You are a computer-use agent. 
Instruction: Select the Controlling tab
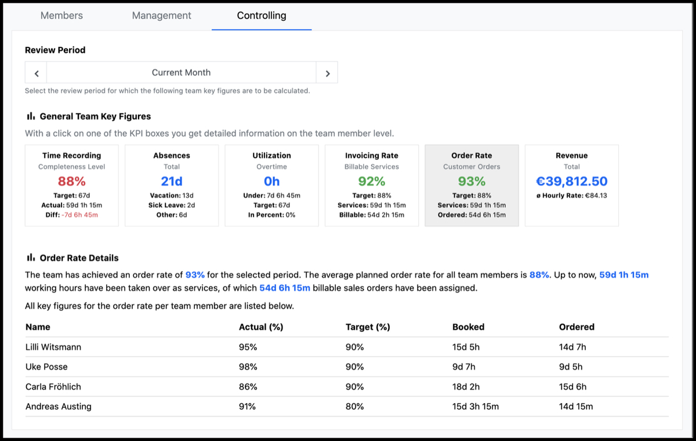(262, 16)
